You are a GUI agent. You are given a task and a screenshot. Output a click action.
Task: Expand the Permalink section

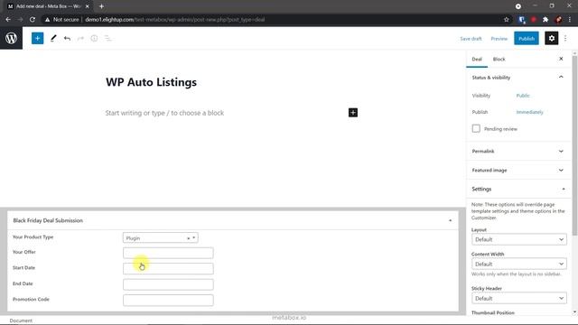(x=518, y=151)
